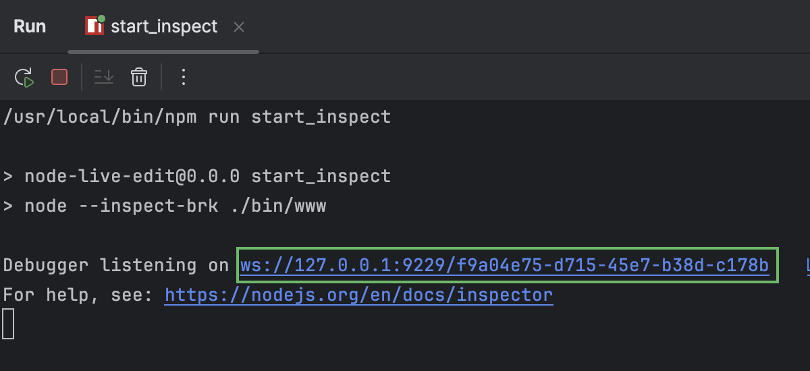Click the Rerun start_inspect icon
This screenshot has width=810, height=371.
point(24,78)
